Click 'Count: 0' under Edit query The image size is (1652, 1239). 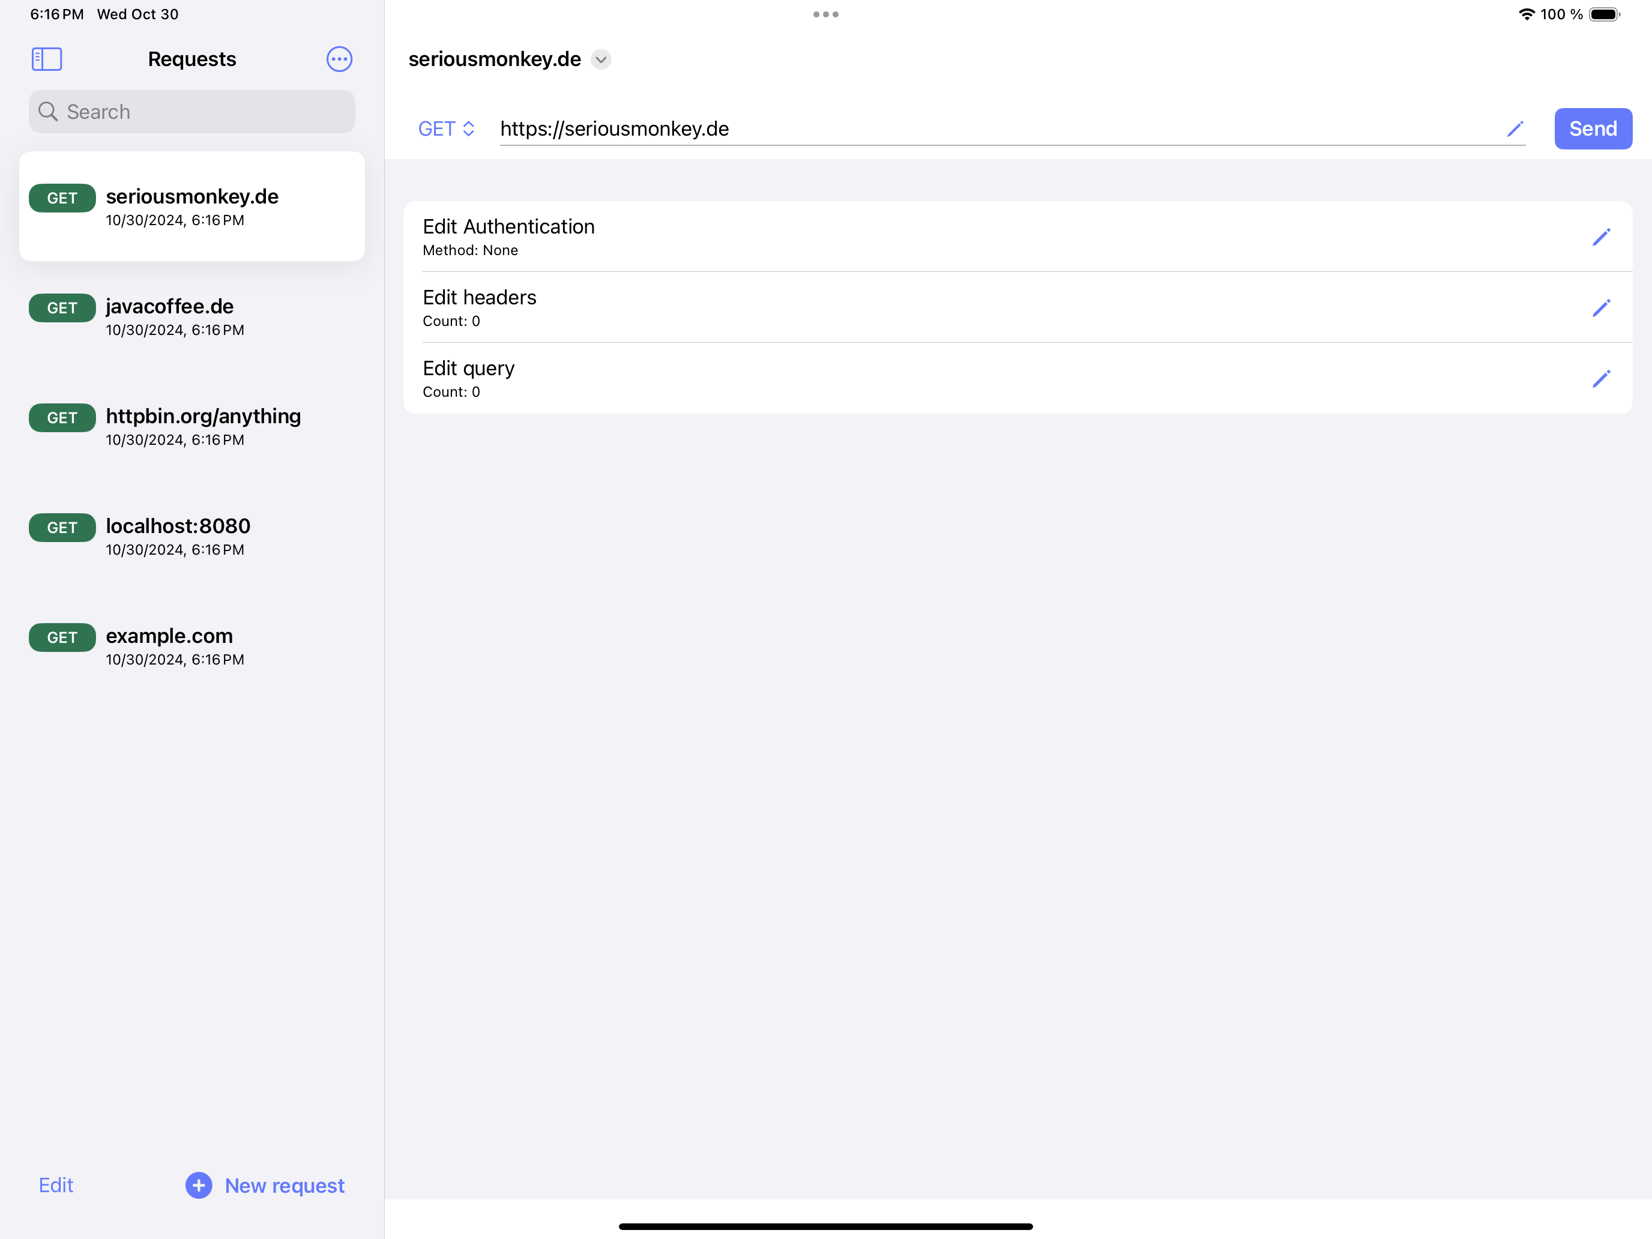[451, 392]
